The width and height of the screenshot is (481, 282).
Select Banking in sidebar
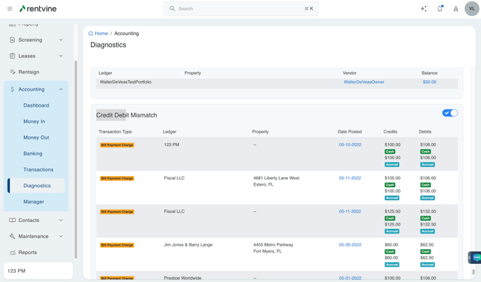pos(33,154)
